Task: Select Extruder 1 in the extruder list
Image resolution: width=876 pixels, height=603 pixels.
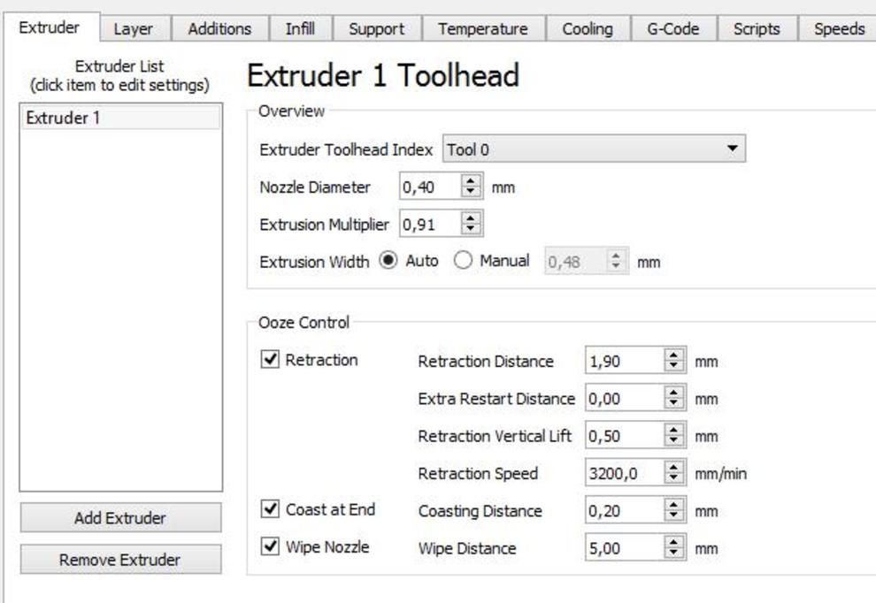Action: [120, 118]
